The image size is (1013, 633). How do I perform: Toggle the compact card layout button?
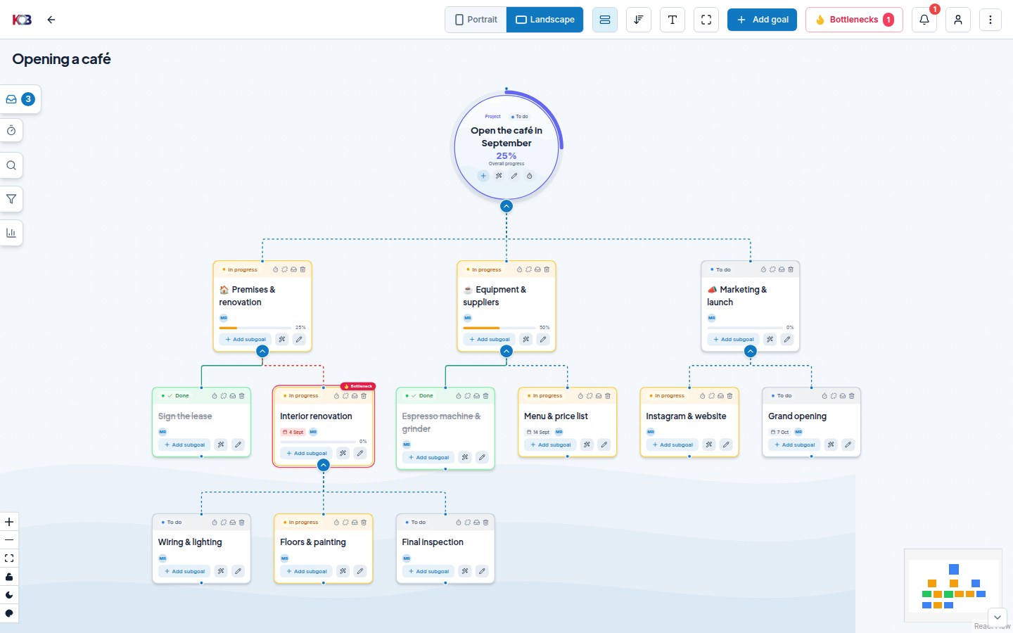pos(605,20)
